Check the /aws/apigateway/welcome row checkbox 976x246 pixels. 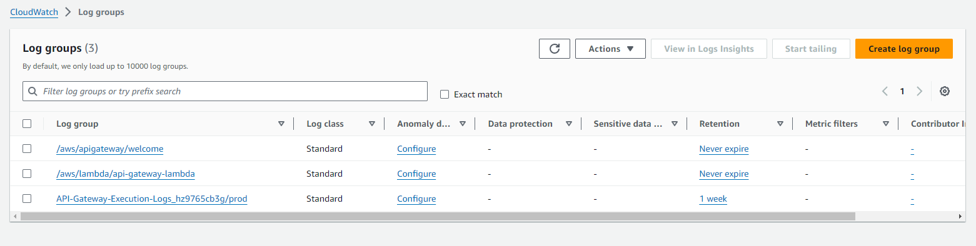point(27,149)
